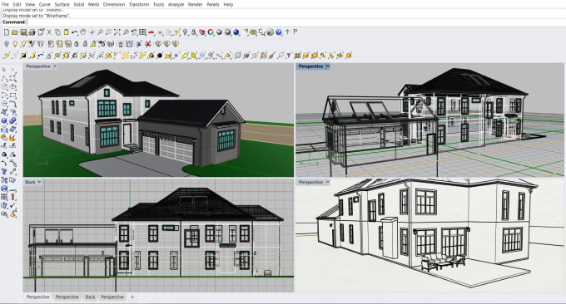The image size is (566, 304).
Task: Toggle Show Objects with the yellow lightbulb
Action: 15,44
